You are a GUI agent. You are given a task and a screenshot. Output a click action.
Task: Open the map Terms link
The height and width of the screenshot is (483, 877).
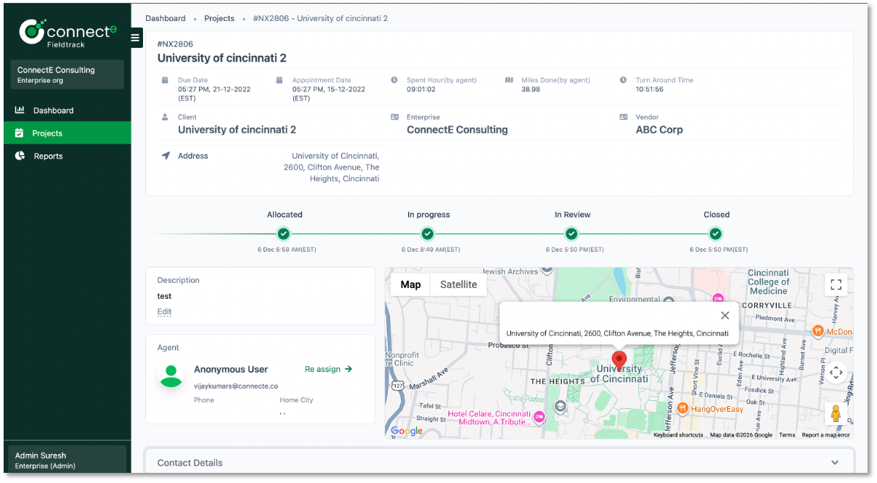(x=787, y=435)
